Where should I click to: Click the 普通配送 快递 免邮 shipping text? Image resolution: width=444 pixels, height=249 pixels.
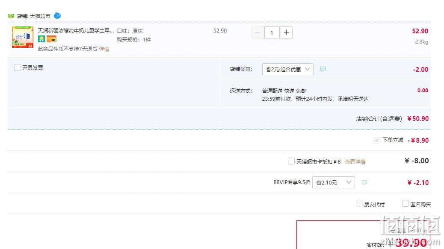284,91
